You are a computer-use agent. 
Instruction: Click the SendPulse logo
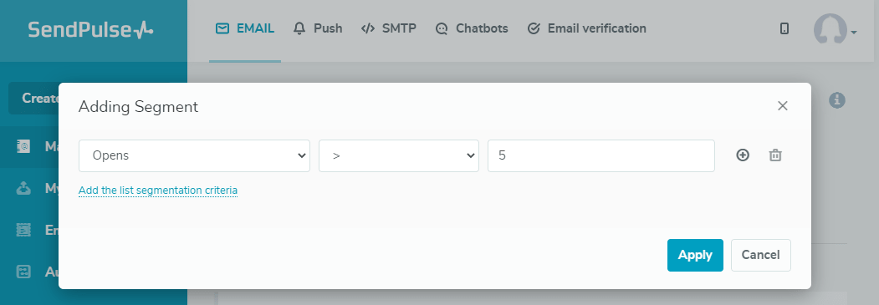point(90,29)
